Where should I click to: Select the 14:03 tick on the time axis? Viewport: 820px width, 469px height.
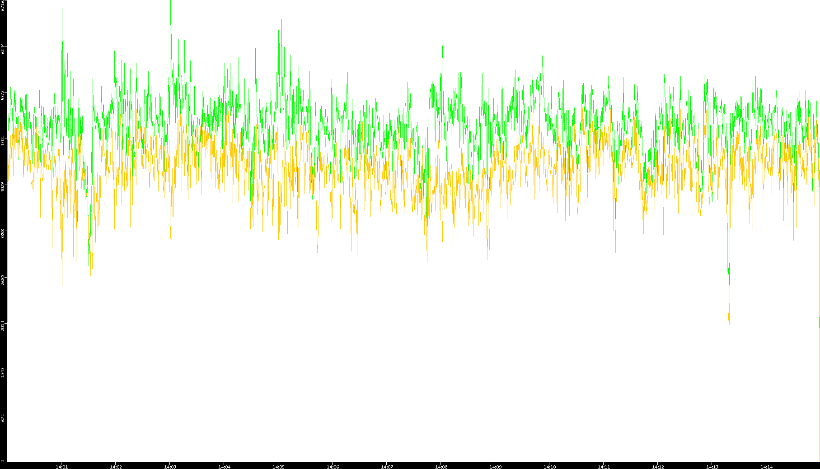(170, 467)
